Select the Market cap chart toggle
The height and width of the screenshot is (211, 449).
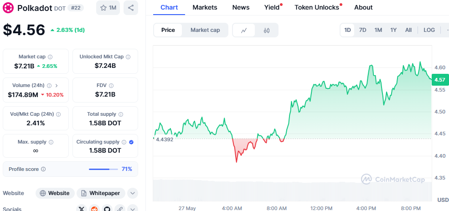205,30
